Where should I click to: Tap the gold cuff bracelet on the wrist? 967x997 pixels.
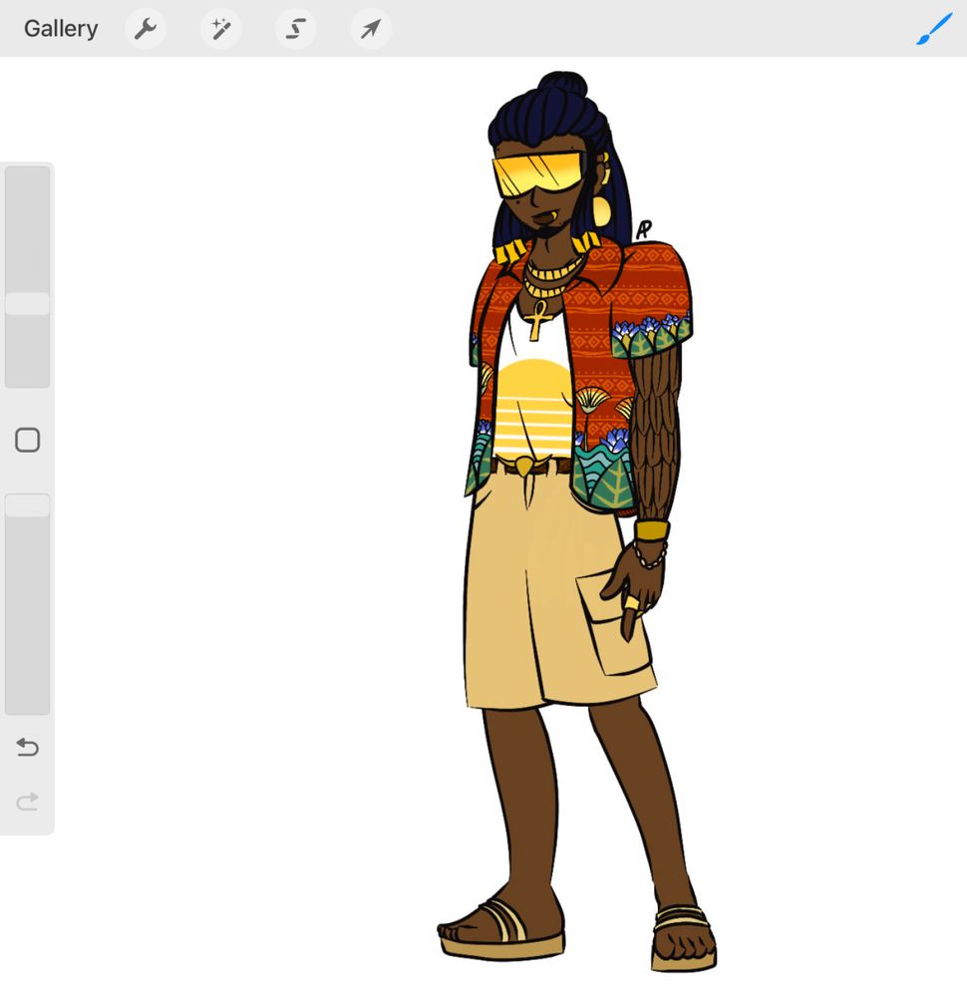click(x=653, y=529)
